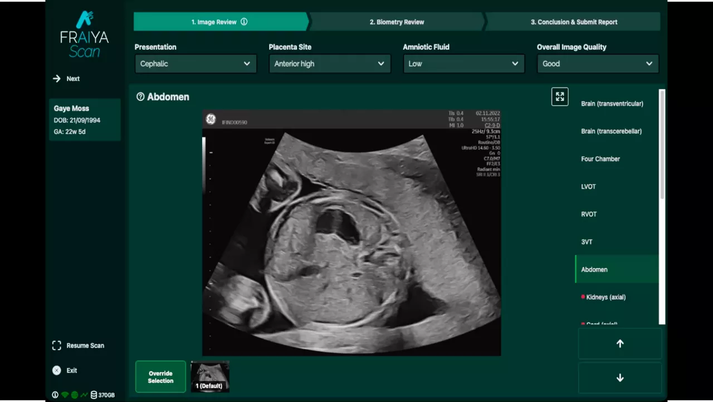
Task: Click the info status icon in the bottom bar
Action: coord(55,395)
